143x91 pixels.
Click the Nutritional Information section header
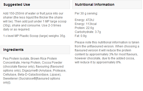(107, 5)
